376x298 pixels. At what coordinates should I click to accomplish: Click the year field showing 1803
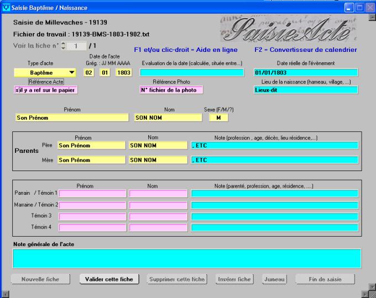pos(123,72)
